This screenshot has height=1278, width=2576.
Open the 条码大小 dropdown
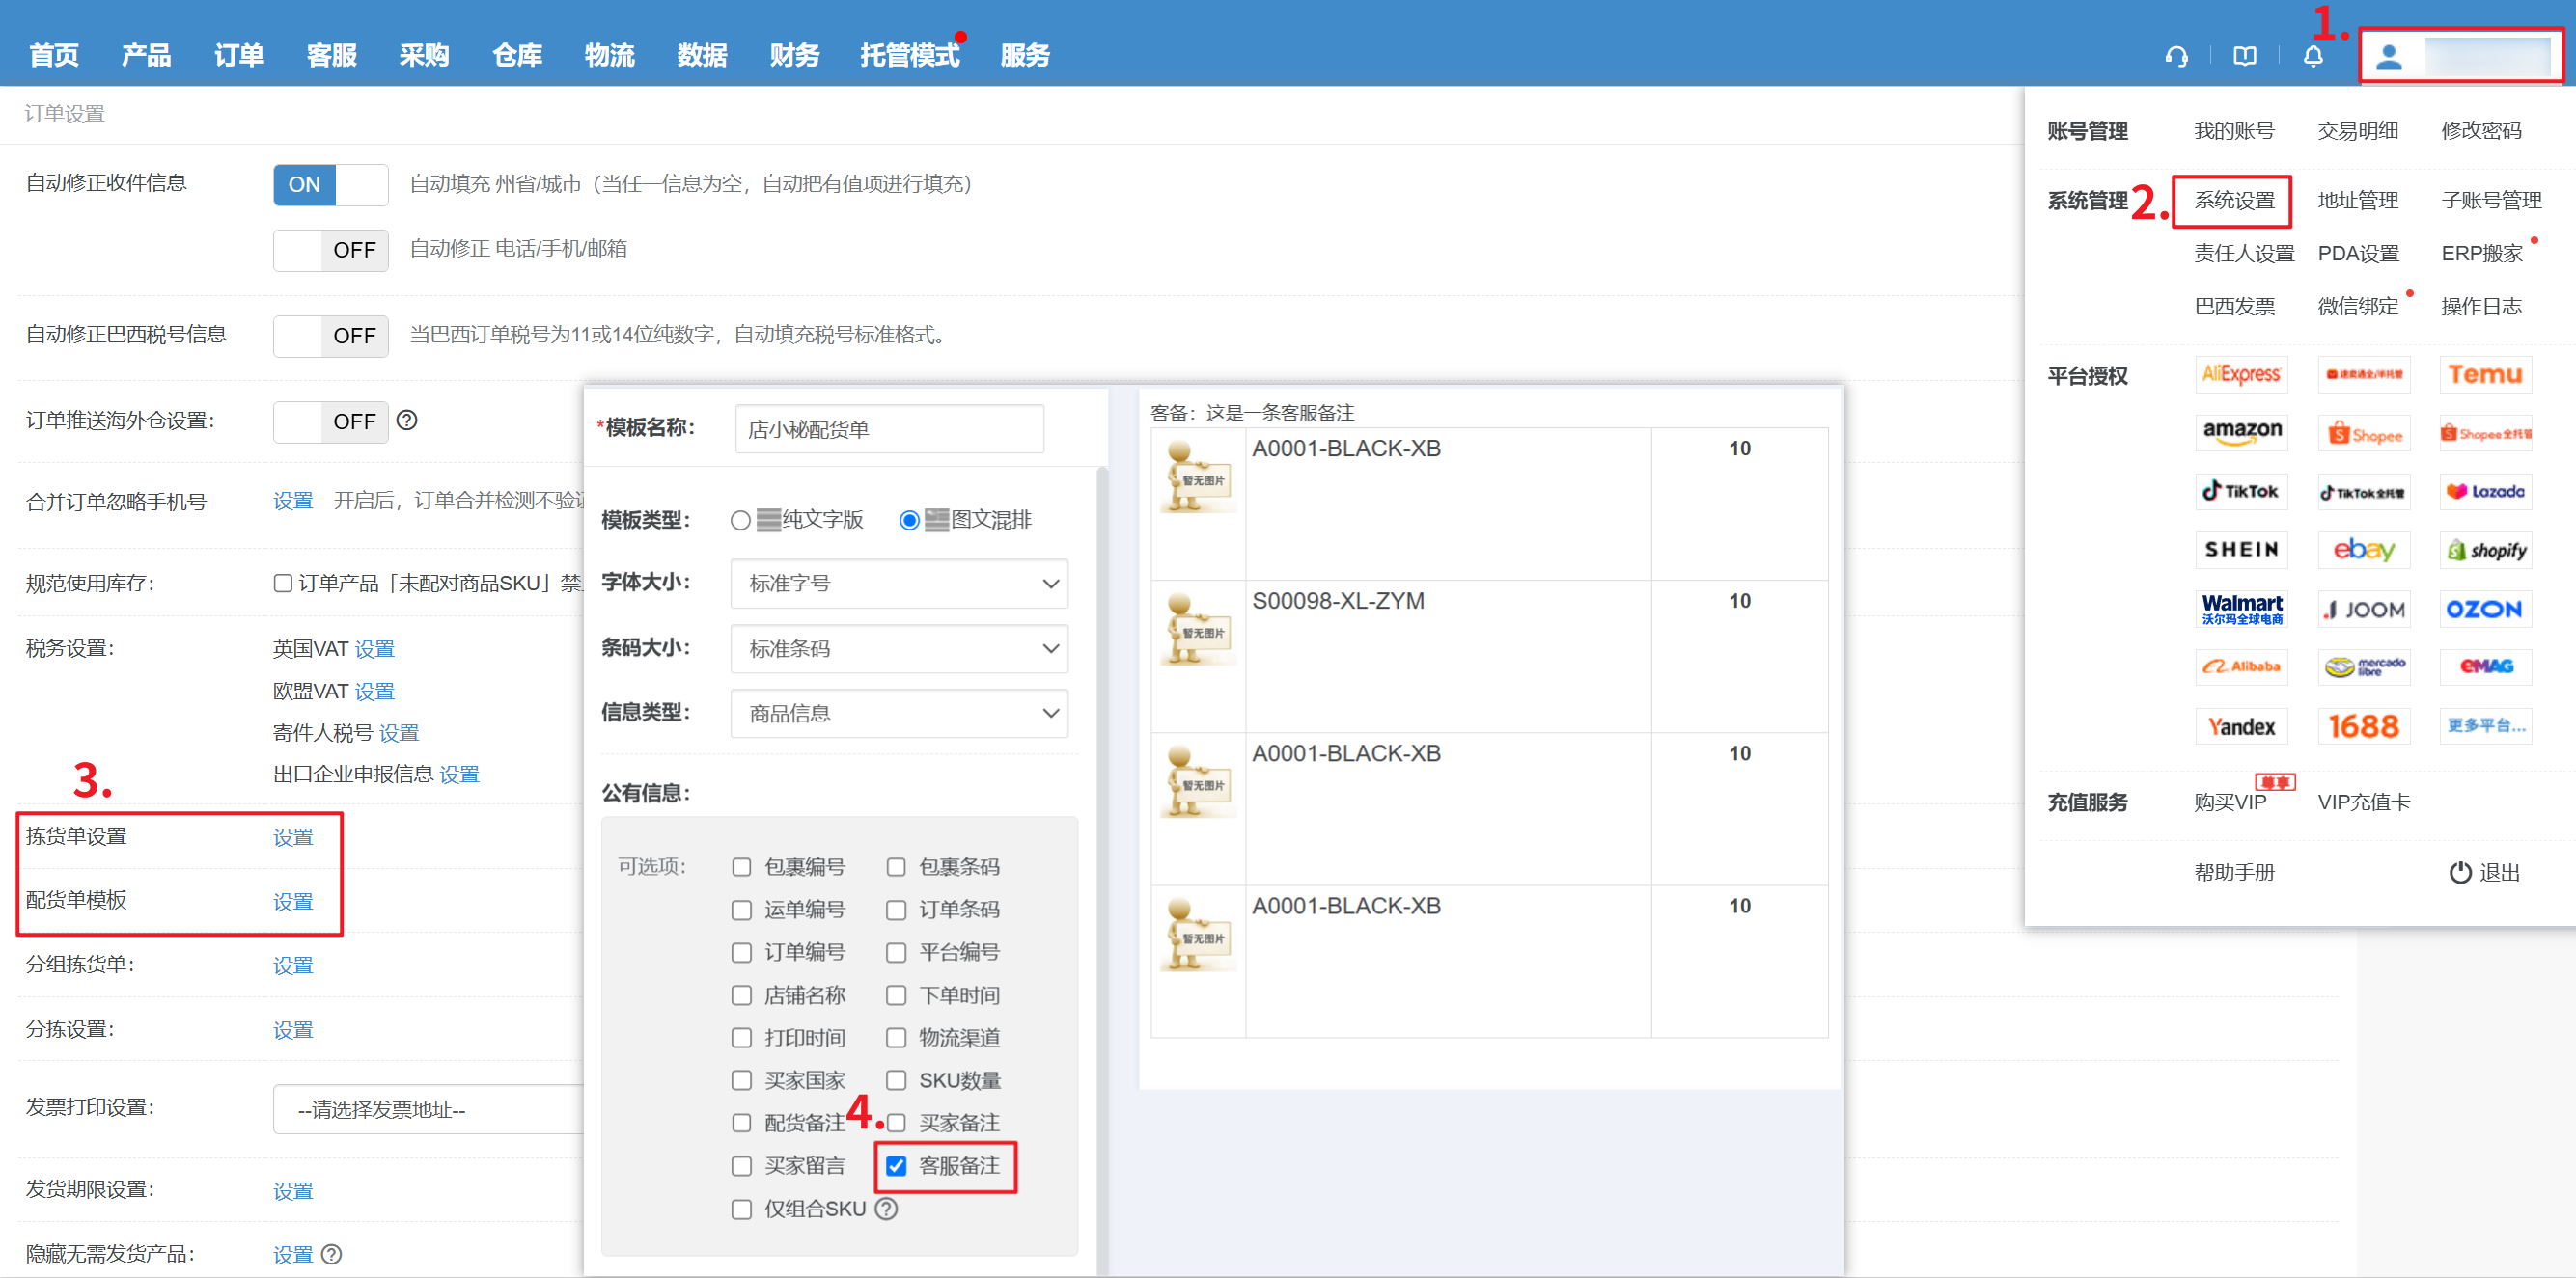tap(898, 648)
